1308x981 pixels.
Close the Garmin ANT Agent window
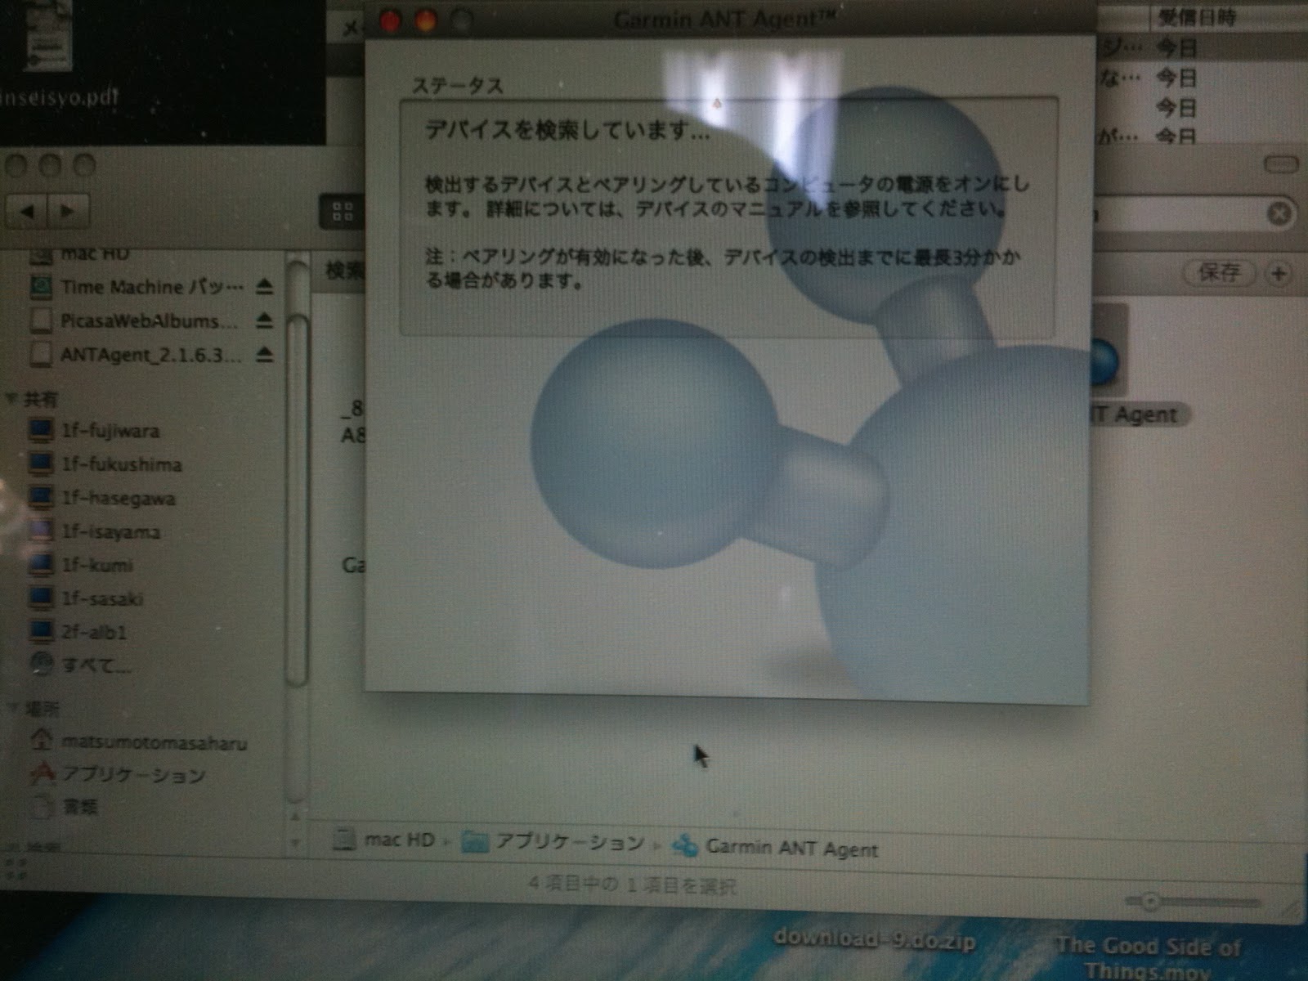[x=391, y=20]
